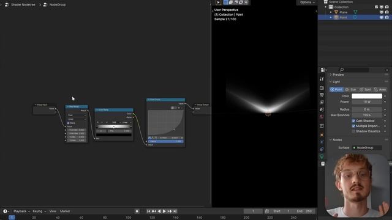Toggle Clamp checkbox in Map Range node
Screen dimensions: 392x220
[x=68, y=123]
